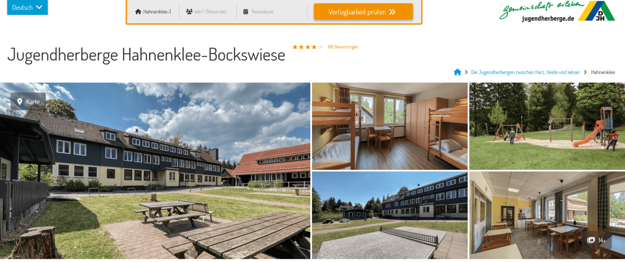The width and height of the screenshot is (625, 262).
Task: Click the star rating icons
Action: [x=307, y=47]
